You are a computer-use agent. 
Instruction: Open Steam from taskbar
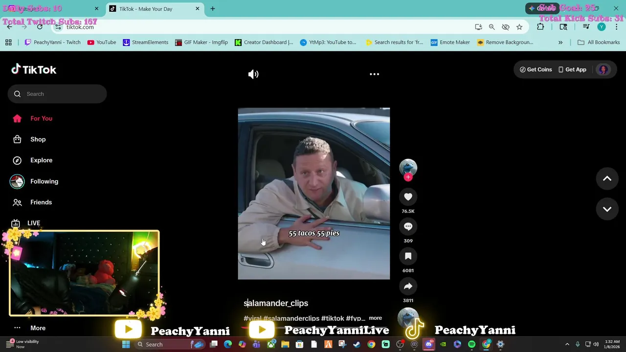click(x=357, y=344)
